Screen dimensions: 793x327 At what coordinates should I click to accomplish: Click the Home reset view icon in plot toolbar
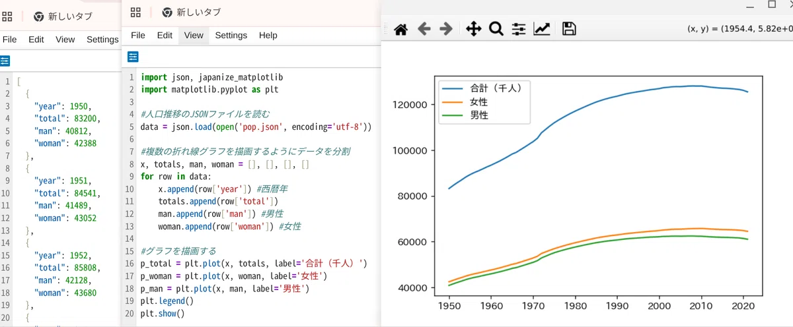(x=400, y=29)
